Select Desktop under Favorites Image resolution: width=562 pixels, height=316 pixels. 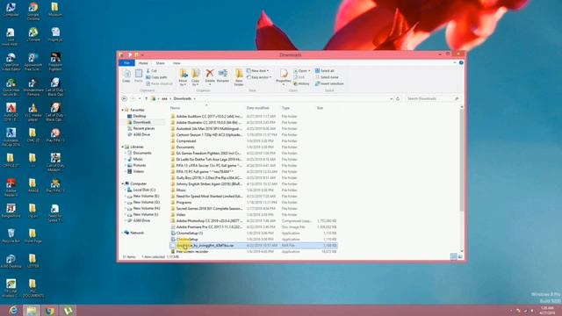pyautogui.click(x=140, y=116)
